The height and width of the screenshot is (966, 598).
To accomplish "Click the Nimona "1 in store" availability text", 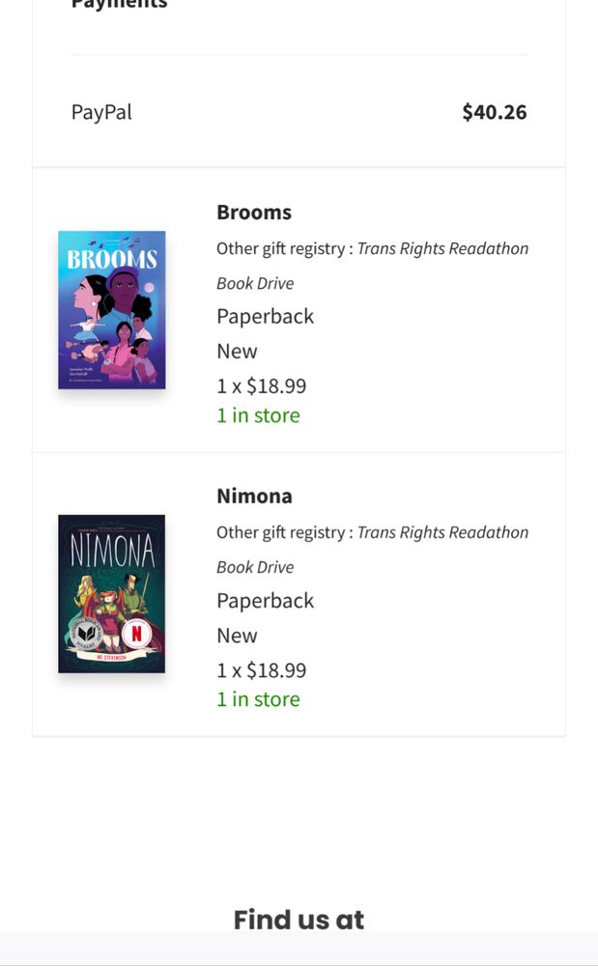I will point(258,699).
